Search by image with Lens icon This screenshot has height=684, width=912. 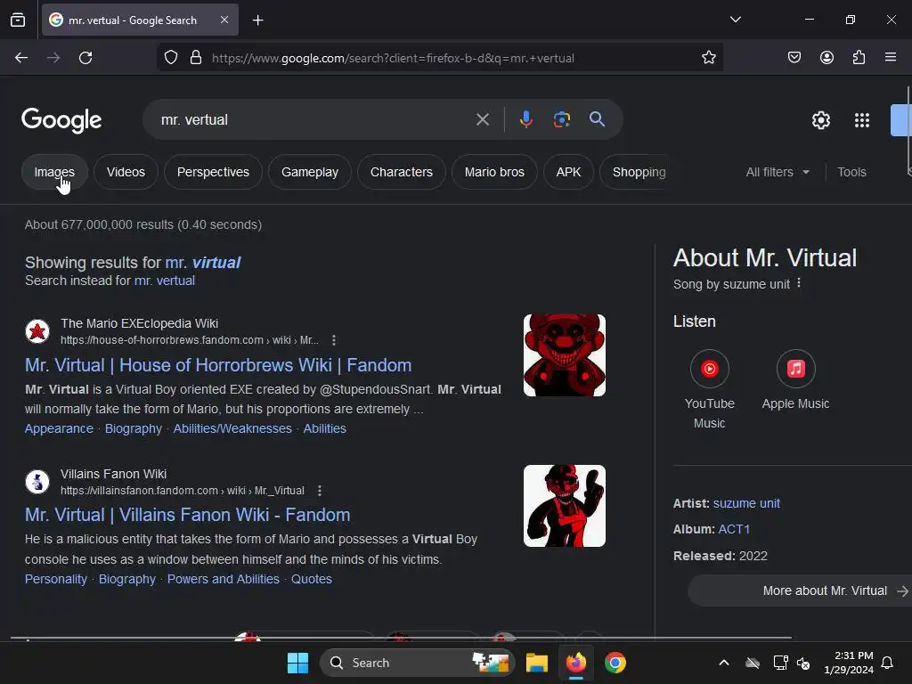(562, 120)
